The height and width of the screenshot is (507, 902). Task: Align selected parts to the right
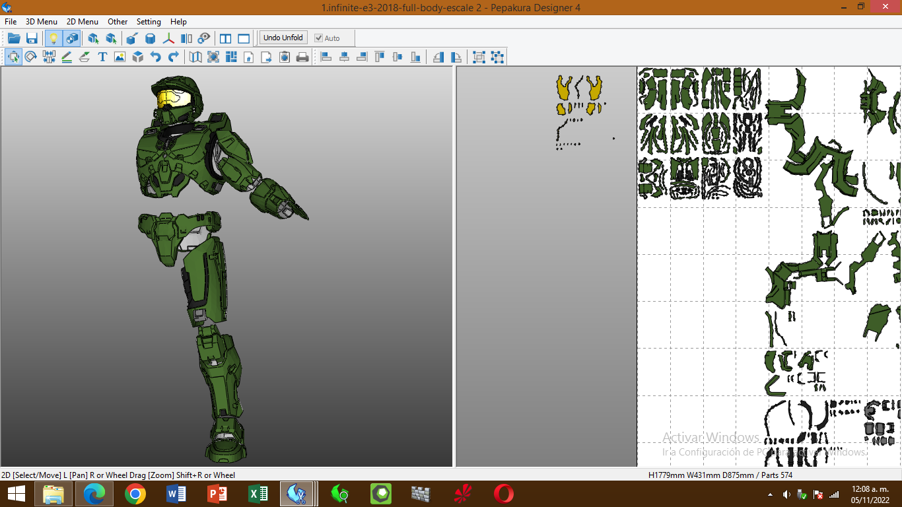click(x=362, y=57)
